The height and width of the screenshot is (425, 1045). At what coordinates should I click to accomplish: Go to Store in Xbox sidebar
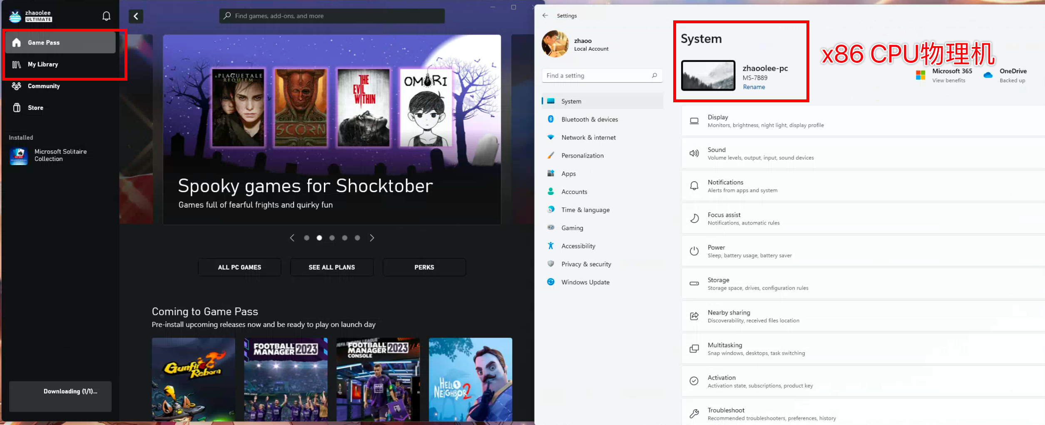click(61, 108)
